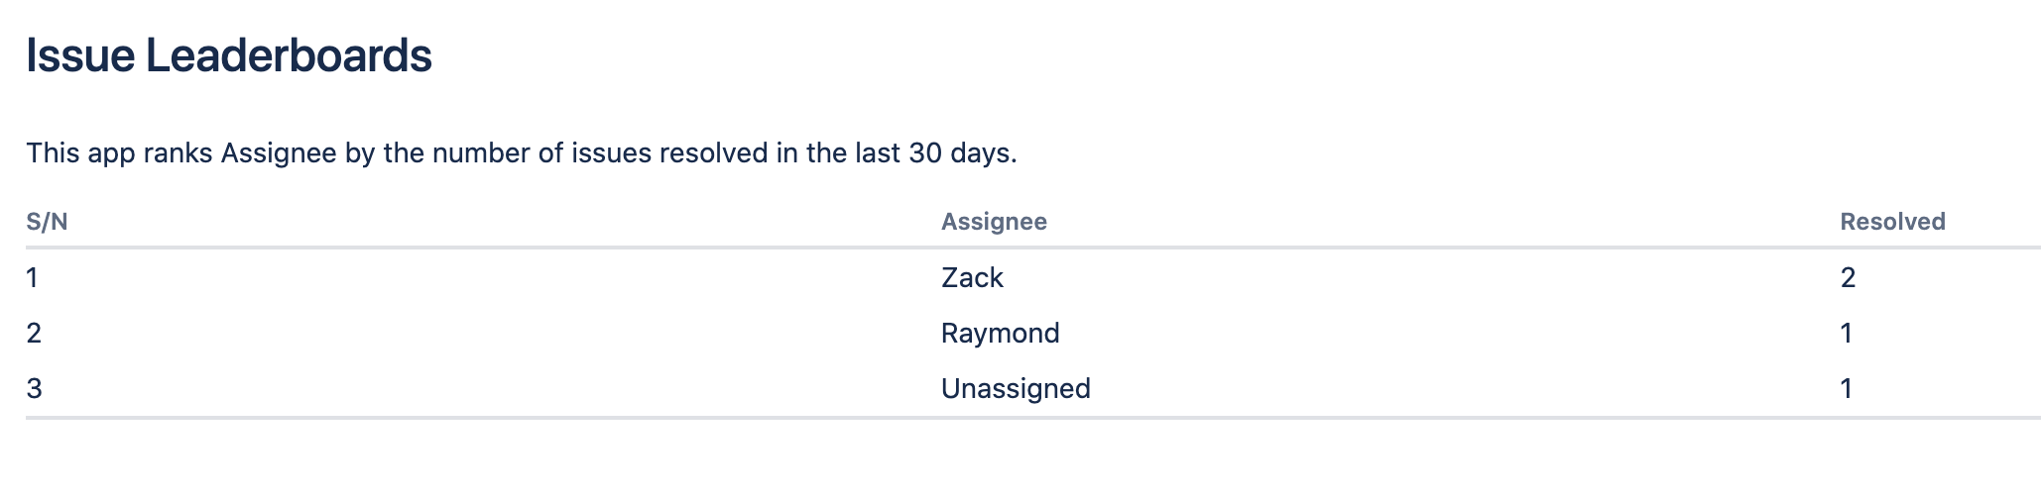Click serial number 1 in first row

(33, 277)
